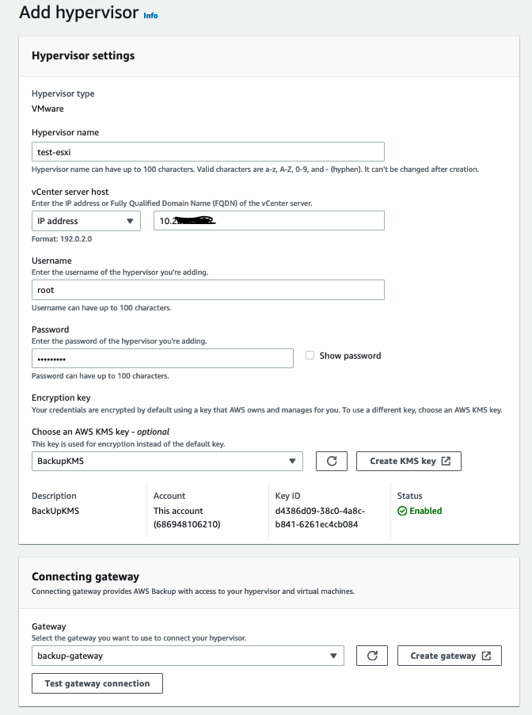Open the Info link beside Add hypervisor title
This screenshot has height=715, width=532.
(x=150, y=15)
